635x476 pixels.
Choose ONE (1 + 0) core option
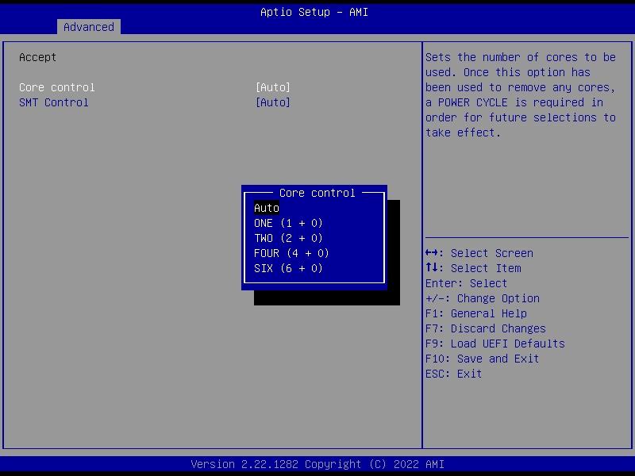tap(288, 223)
